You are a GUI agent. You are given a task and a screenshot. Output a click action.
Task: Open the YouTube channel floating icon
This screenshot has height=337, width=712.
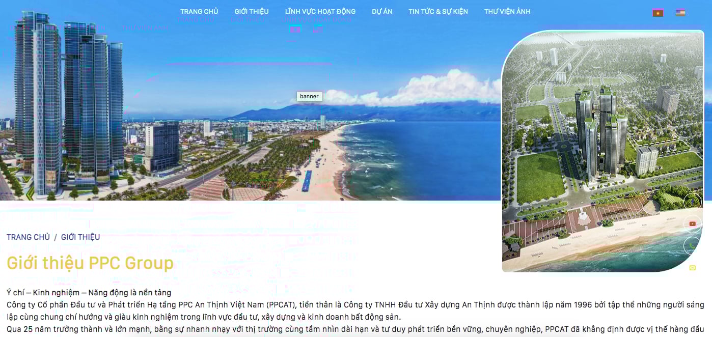click(692, 224)
